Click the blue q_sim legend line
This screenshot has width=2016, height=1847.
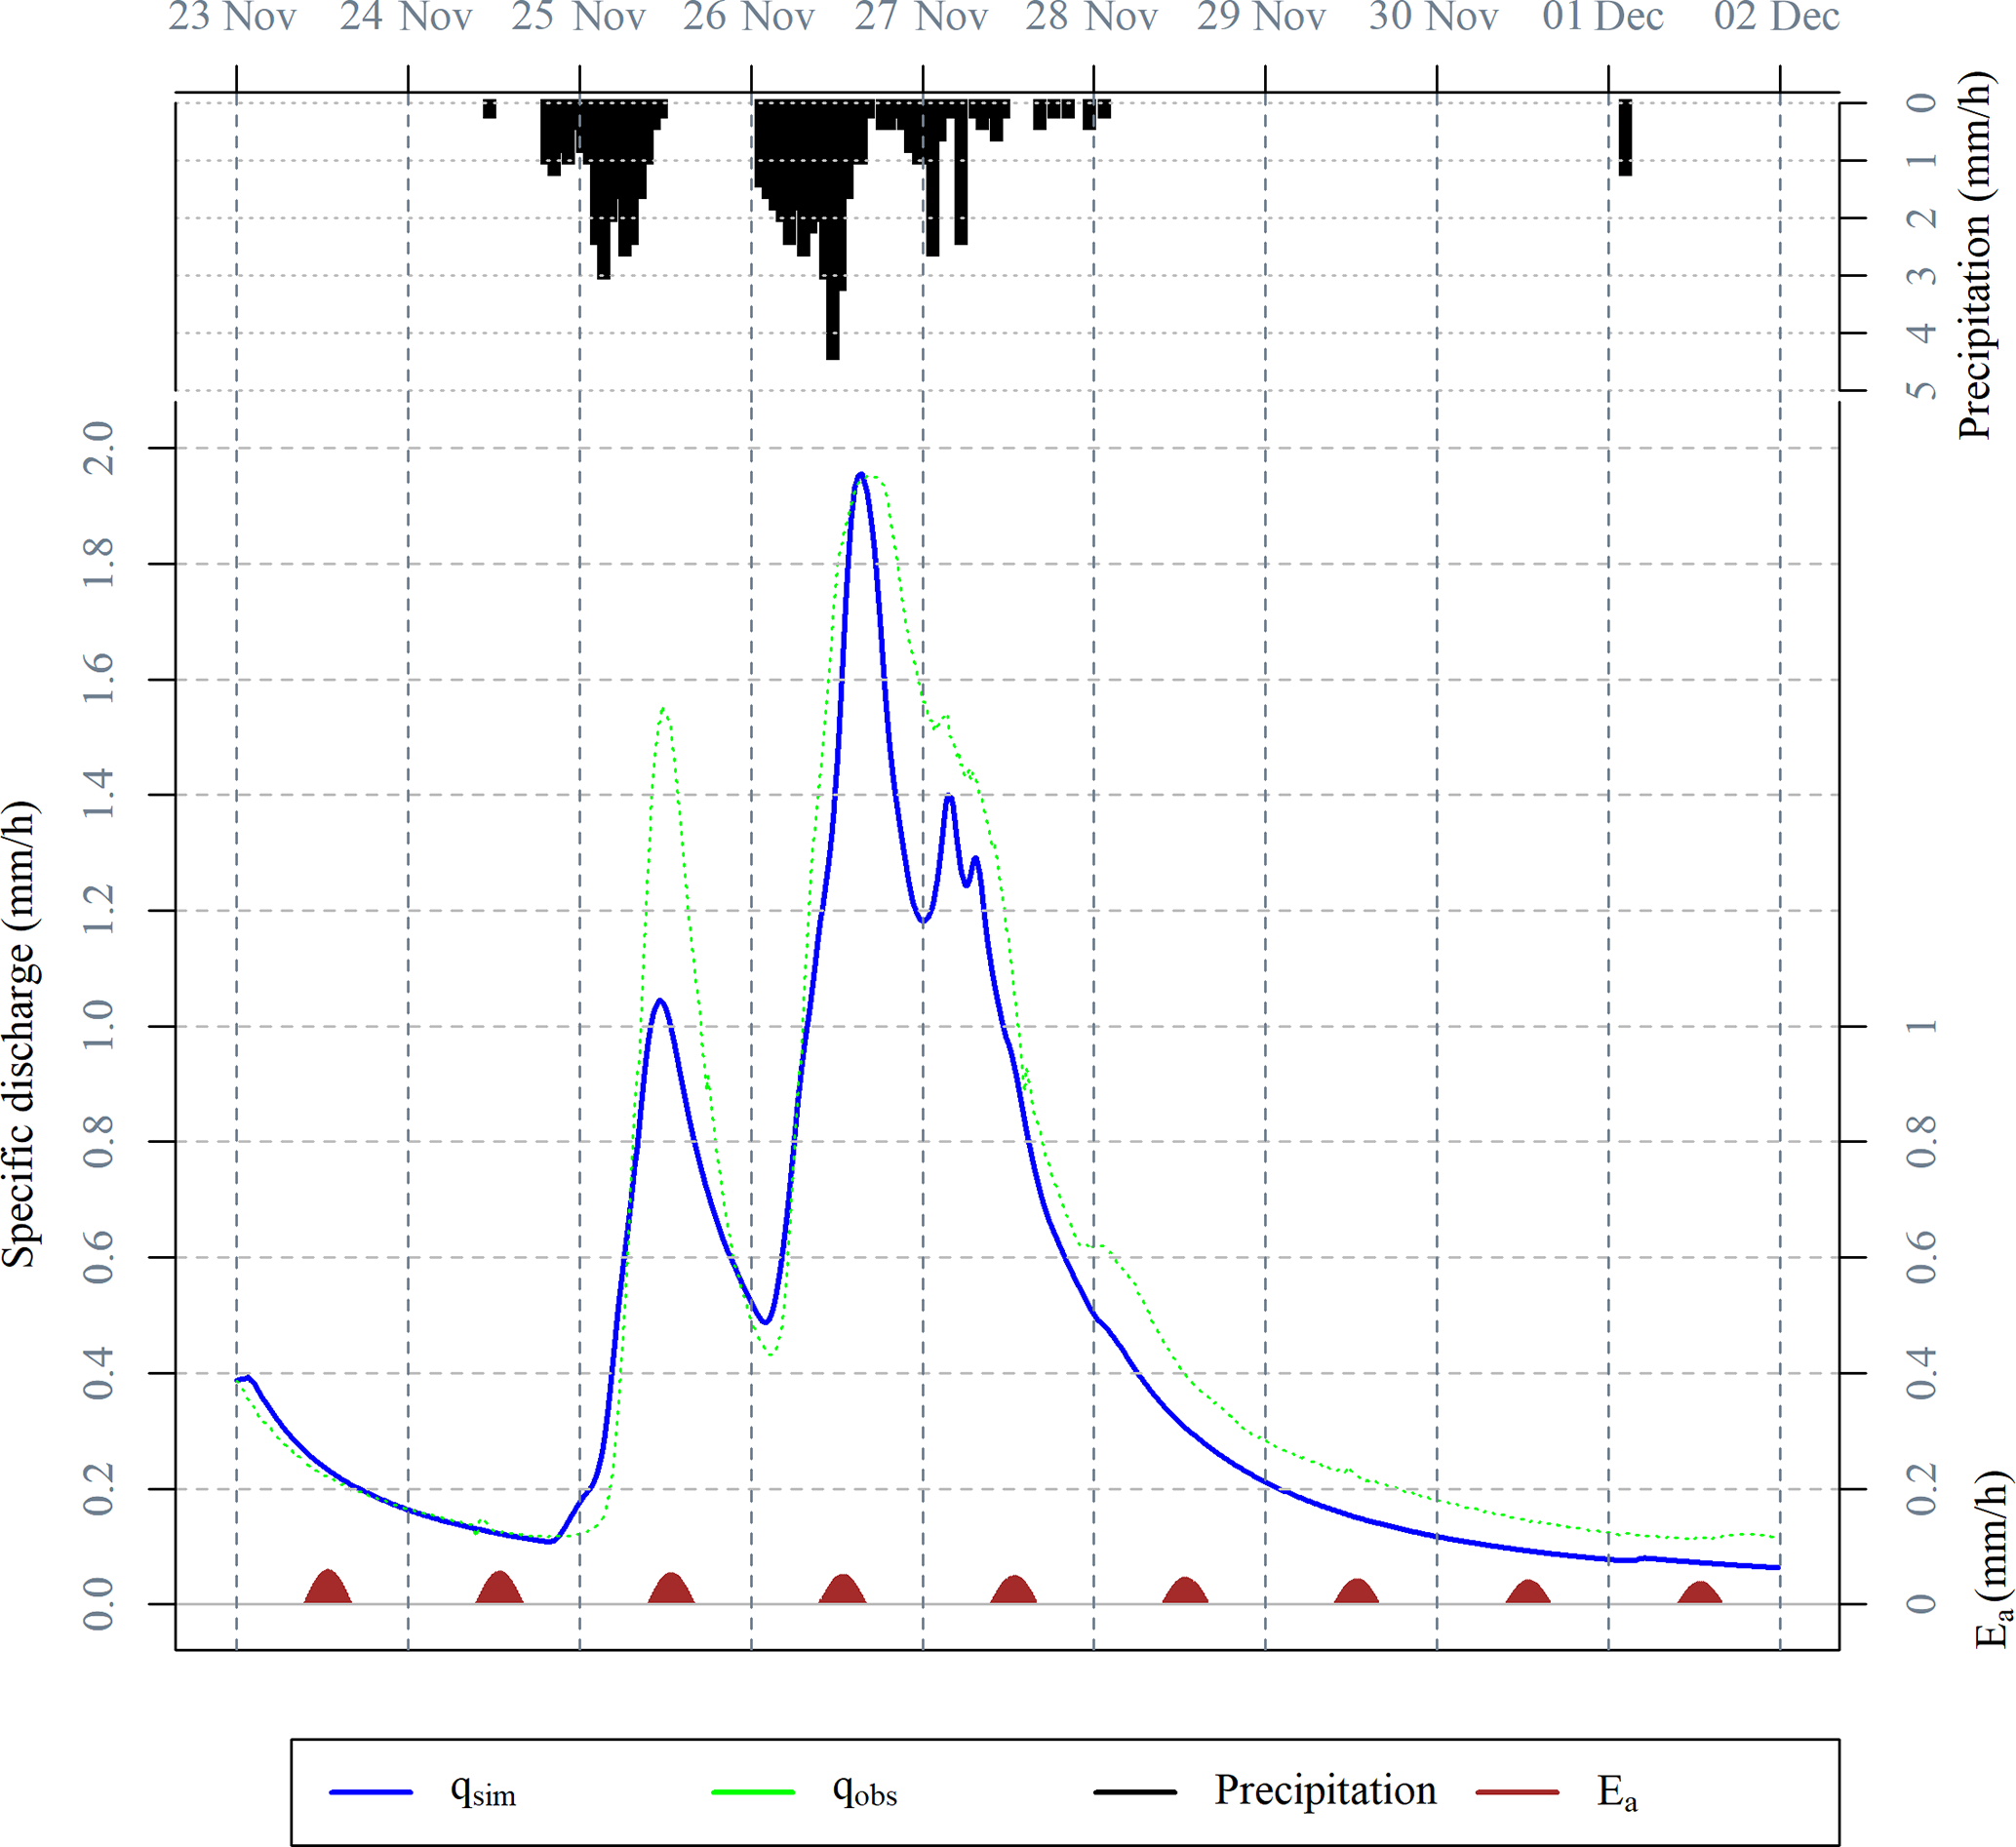pyautogui.click(x=370, y=1792)
